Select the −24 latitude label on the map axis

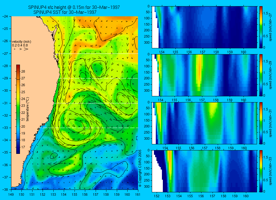click(5, 16)
